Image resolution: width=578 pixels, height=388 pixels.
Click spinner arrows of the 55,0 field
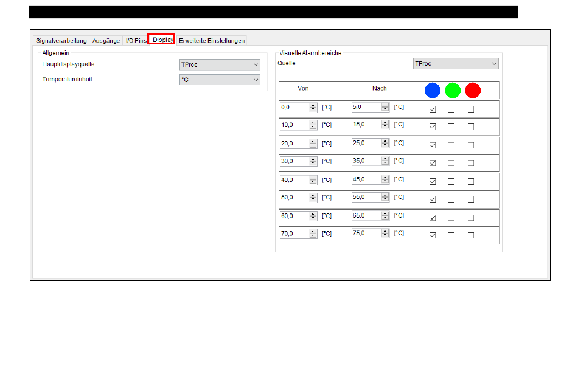point(385,197)
